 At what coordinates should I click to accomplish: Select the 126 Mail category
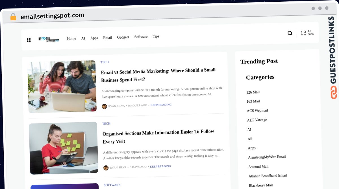click(253, 92)
